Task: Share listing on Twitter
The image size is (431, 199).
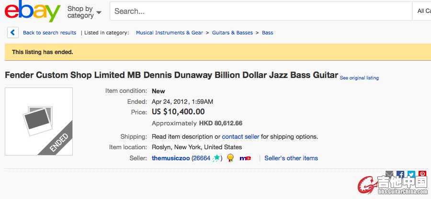Action: [411, 174]
